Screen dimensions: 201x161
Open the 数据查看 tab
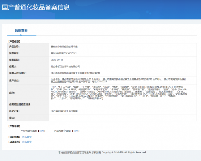click(x=21, y=31)
